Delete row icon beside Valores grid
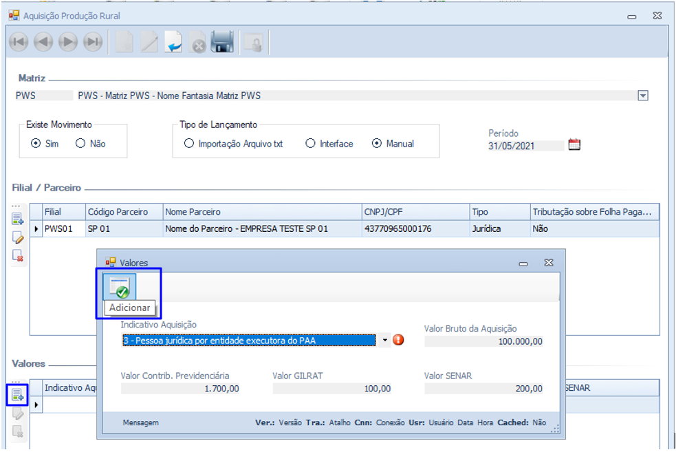The image size is (676, 452). click(x=17, y=431)
